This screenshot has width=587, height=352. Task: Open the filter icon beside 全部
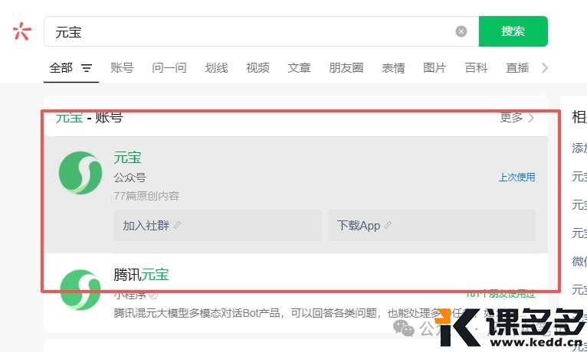(87, 68)
